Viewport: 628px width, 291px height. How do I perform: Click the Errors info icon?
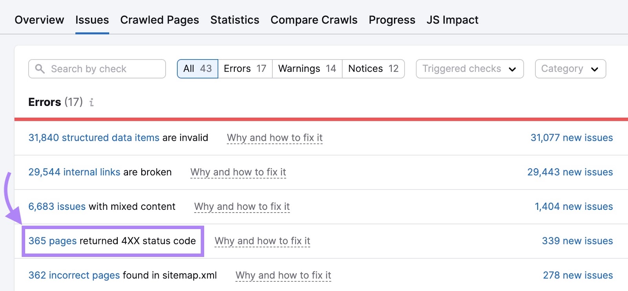[x=91, y=102]
